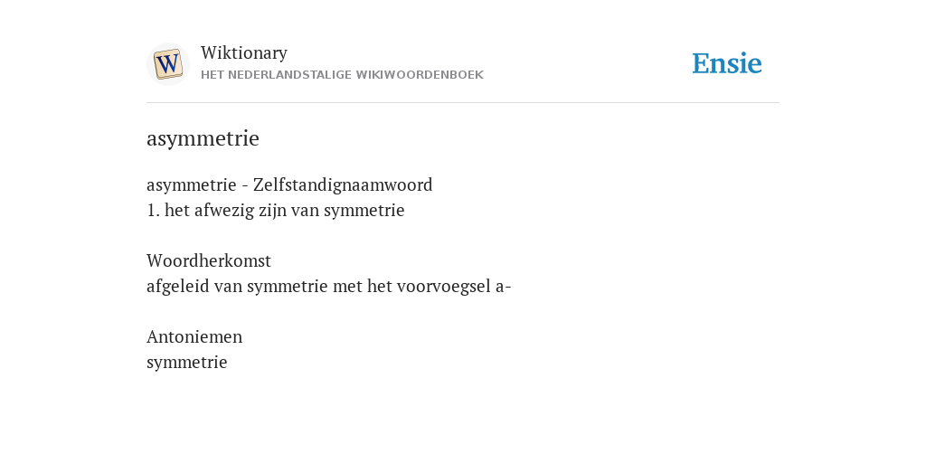The width and height of the screenshot is (926, 463).
Task: Select the 'Het Nederlandstalige Wikiwoordenboek' subtitle
Action: click(x=342, y=75)
